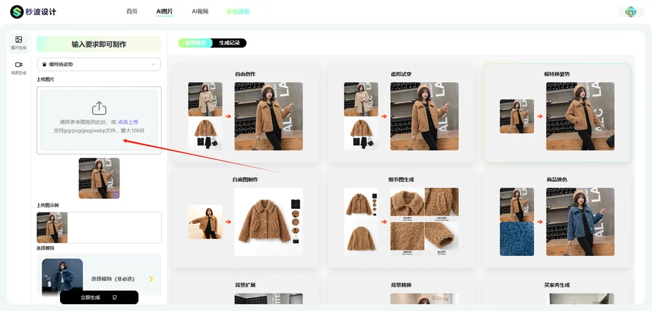Click the blue-coat result image in 商品换色
The height and width of the screenshot is (311, 652).
tap(580, 222)
